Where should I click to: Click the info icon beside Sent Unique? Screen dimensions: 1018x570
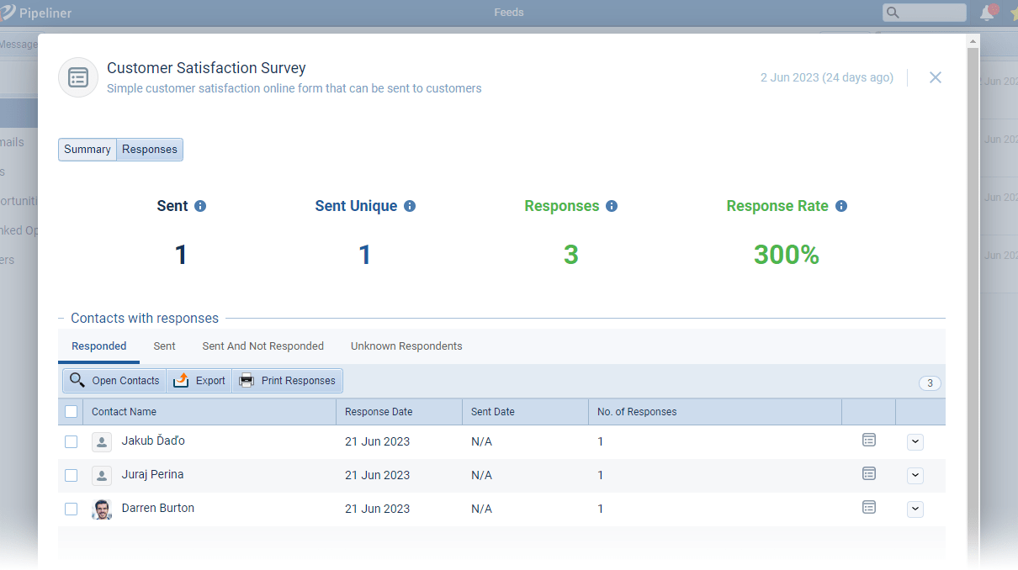click(x=410, y=206)
